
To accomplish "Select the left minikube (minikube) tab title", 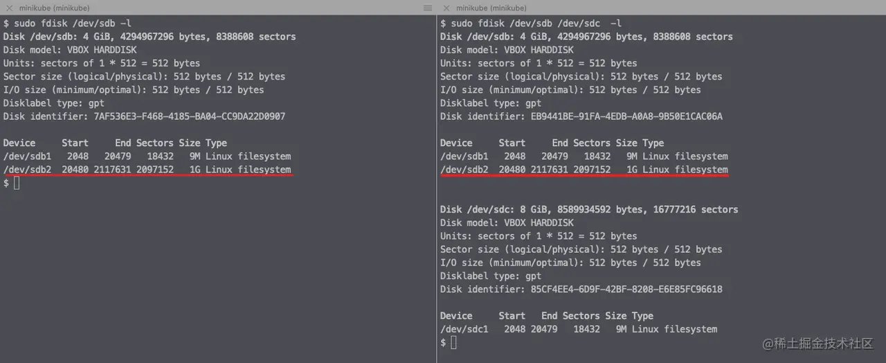I will coord(55,8).
